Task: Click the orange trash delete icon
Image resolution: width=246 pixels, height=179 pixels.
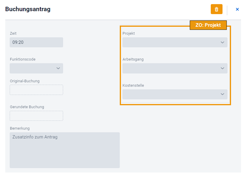Action: (217, 9)
